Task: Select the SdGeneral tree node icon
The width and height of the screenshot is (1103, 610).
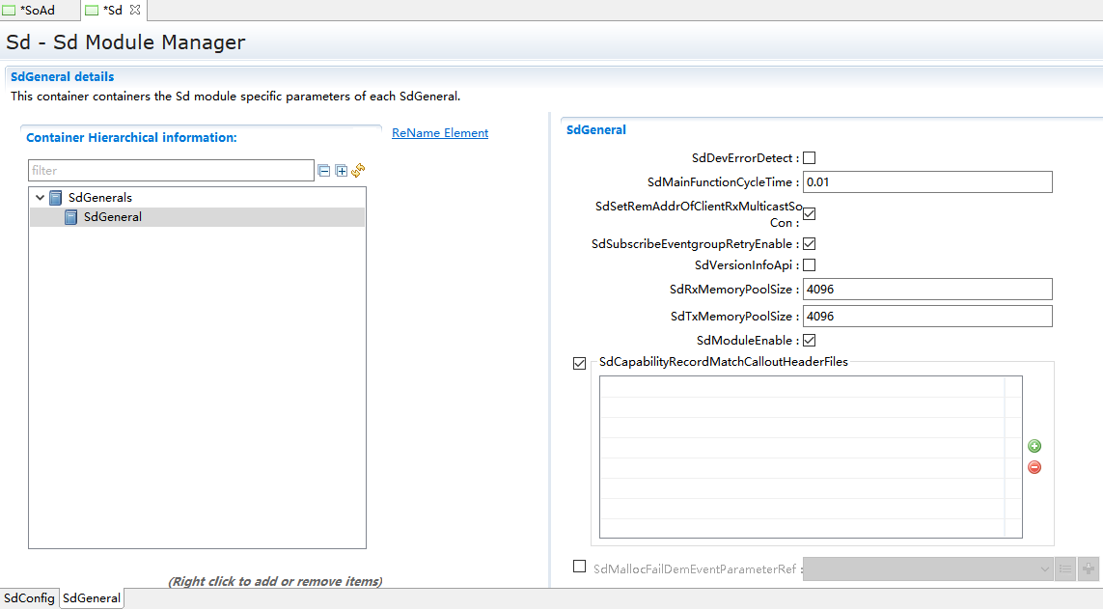Action: click(x=71, y=217)
